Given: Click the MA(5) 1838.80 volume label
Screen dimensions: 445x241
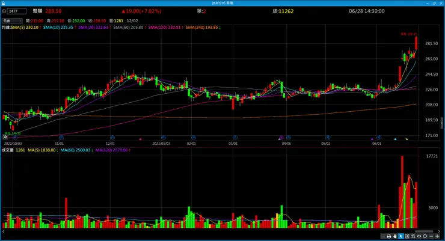Looking at the screenshot, I should 43,150.
